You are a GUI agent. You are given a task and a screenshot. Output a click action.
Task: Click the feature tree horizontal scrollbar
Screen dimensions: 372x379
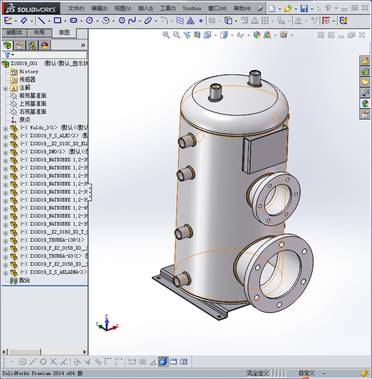point(44,352)
